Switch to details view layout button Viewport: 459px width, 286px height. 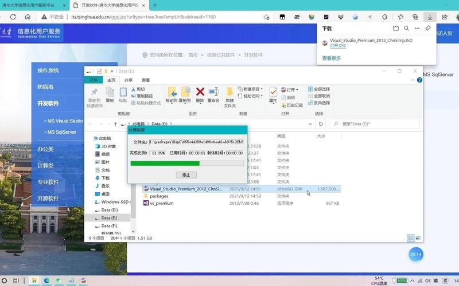410,238
